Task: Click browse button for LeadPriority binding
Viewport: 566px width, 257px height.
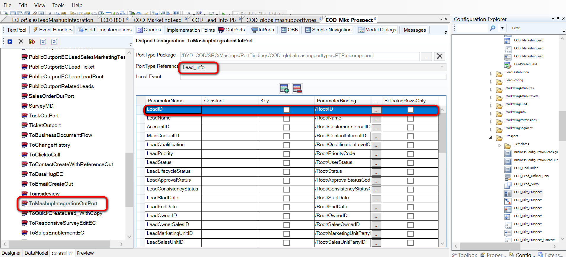Action: pyautogui.click(x=376, y=154)
